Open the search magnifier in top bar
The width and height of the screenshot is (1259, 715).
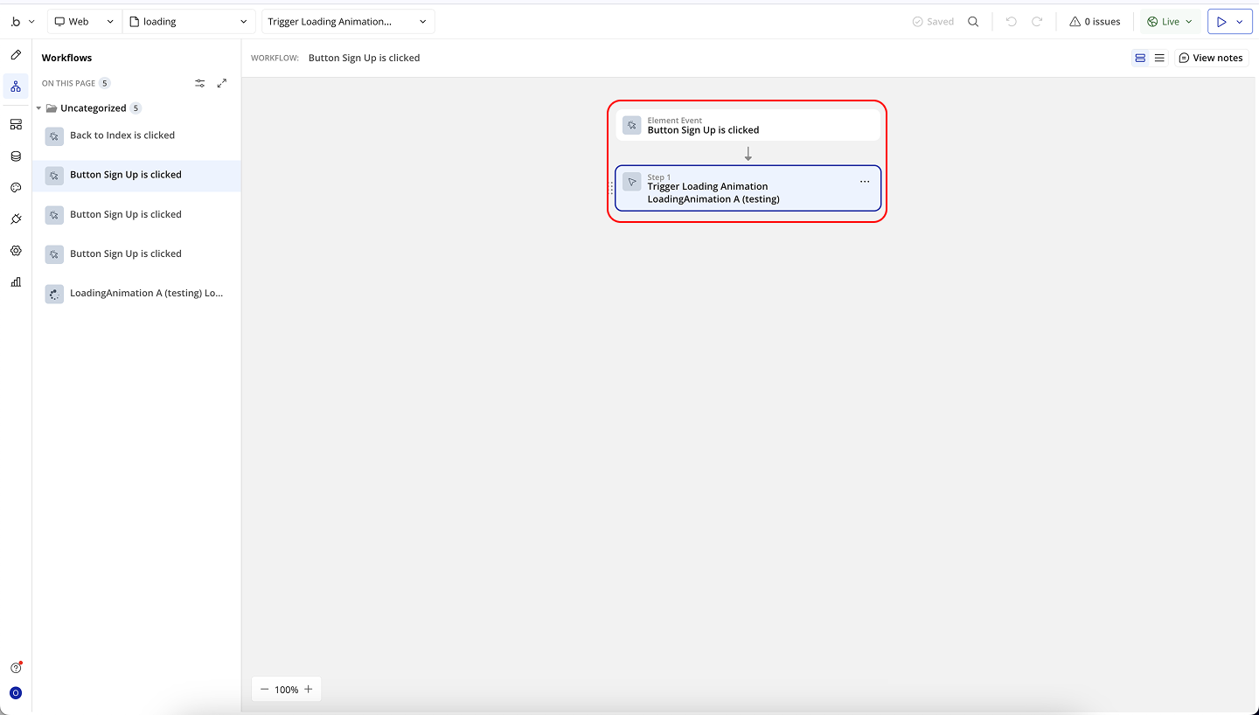tap(973, 22)
